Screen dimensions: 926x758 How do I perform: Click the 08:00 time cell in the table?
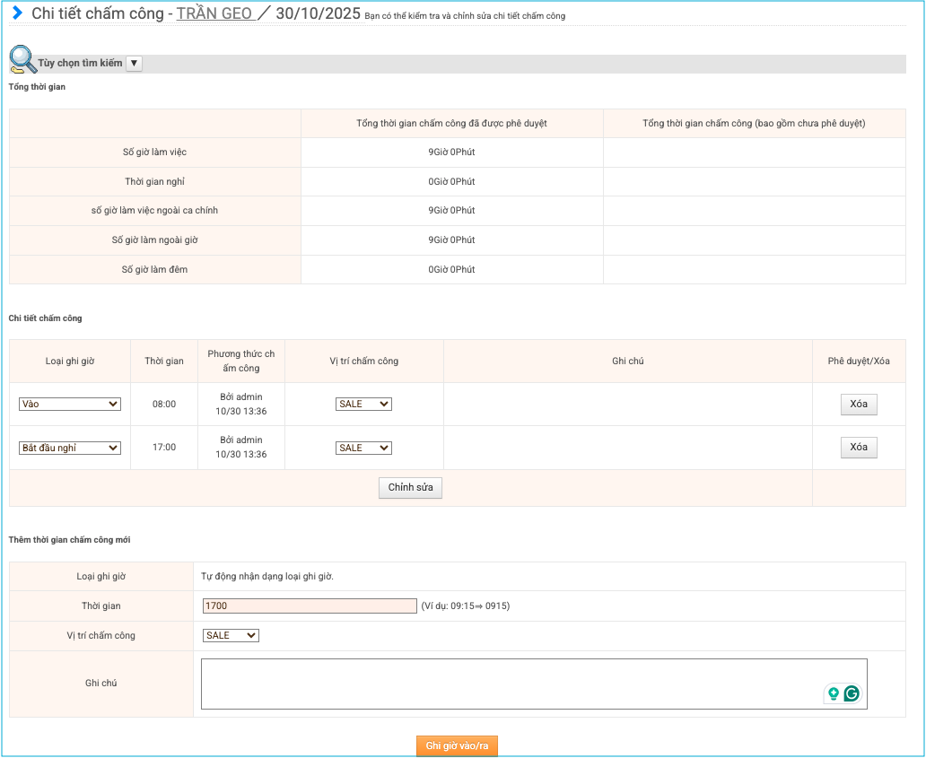tap(164, 405)
